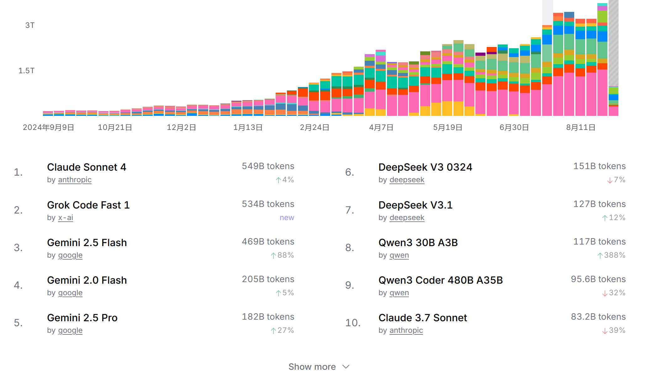This screenshot has height=387, width=646.
Task: Click the "534B tokens" value
Action: [x=268, y=204]
